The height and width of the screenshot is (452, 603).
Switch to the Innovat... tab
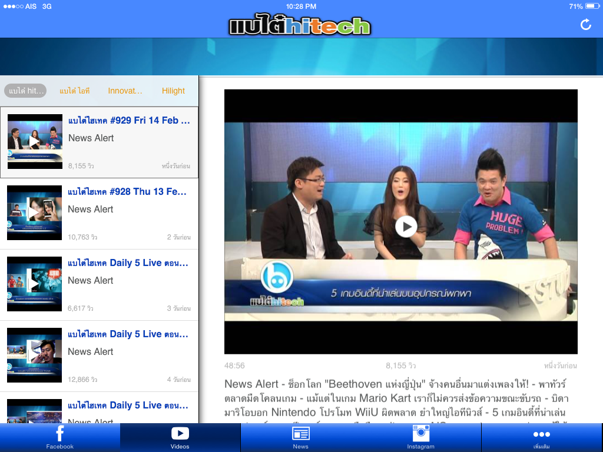[125, 91]
